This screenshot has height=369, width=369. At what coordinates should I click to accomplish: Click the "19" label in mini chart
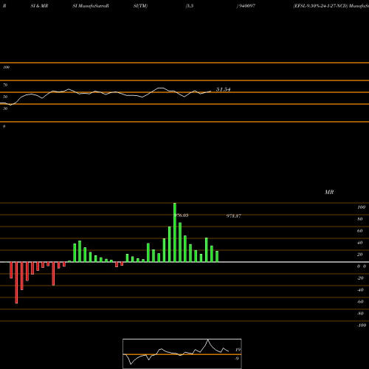click(238, 350)
